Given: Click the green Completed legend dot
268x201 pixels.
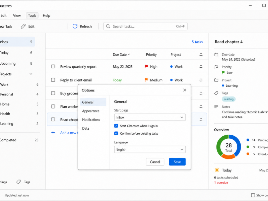Looking at the screenshot, I should pos(248,147).
